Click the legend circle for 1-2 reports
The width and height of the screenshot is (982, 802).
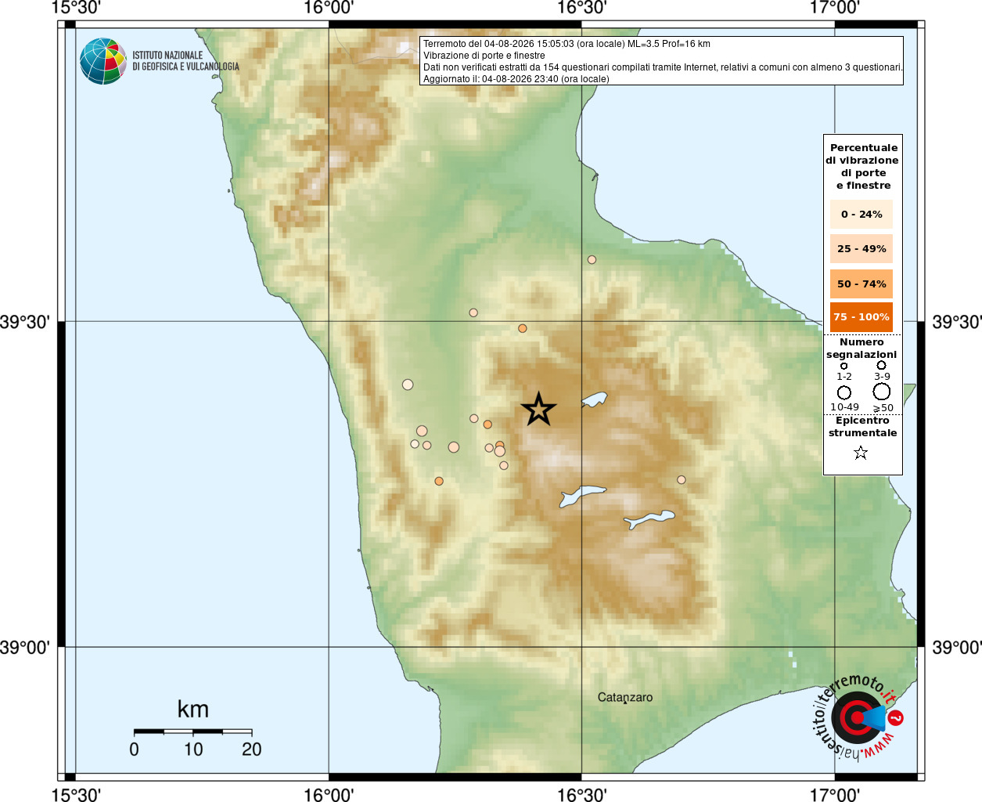844,366
